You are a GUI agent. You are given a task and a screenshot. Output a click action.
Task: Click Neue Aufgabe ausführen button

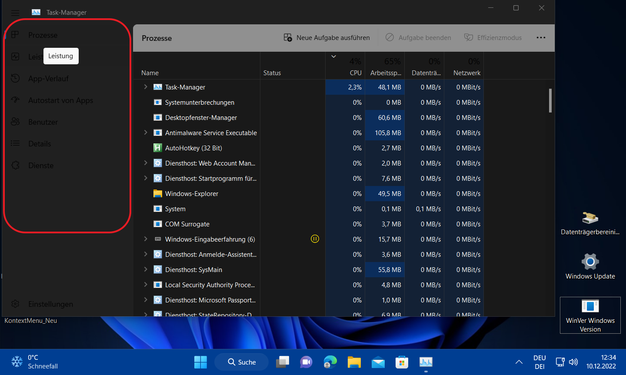pyautogui.click(x=327, y=38)
